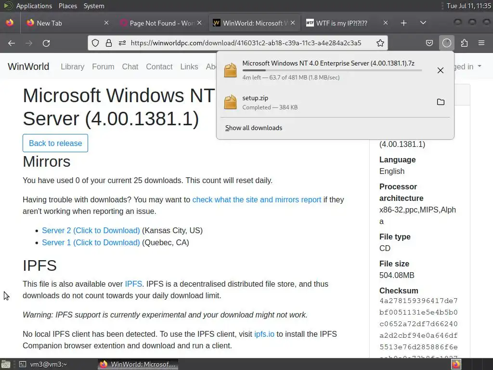Bookmark this page with the star icon

[380, 43]
